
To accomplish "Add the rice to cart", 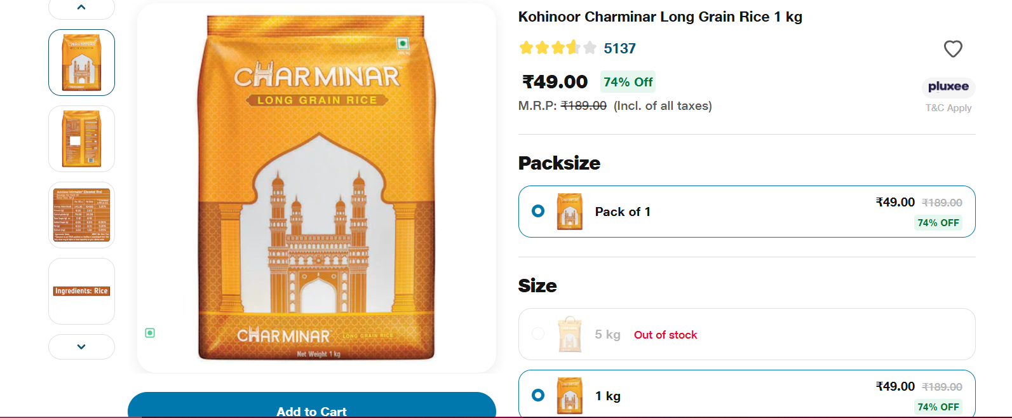I will [311, 410].
